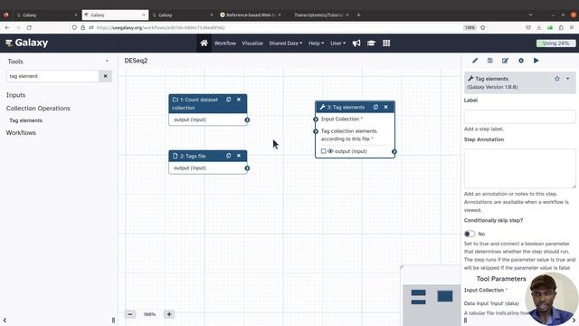Remove the Tags file node
The width and height of the screenshot is (579, 326).
tap(239, 156)
